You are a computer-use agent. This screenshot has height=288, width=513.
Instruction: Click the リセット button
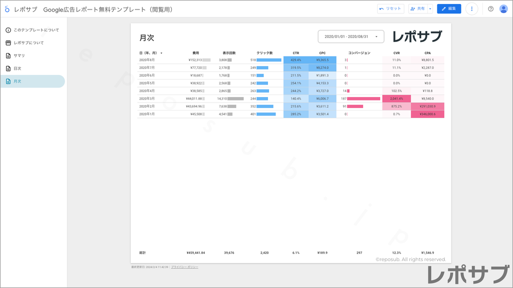(x=390, y=8)
